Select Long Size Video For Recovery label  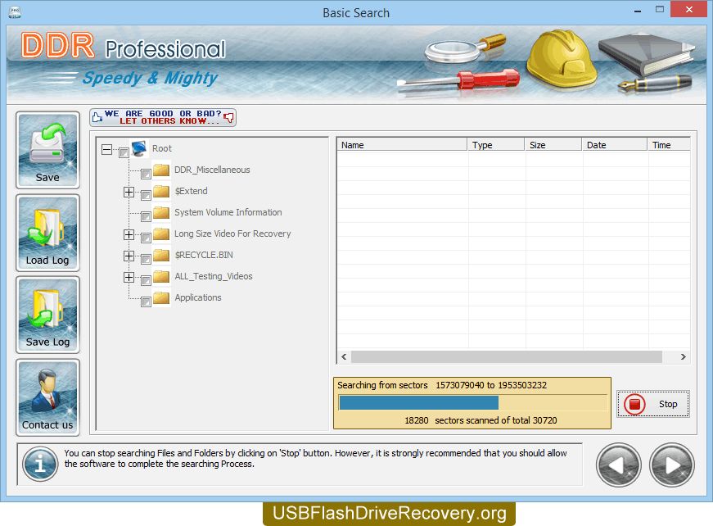[x=232, y=234]
